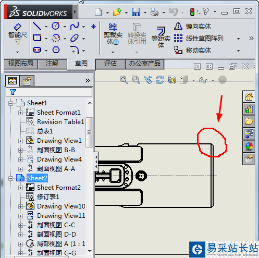Click the feature tree filter input field

point(49,92)
